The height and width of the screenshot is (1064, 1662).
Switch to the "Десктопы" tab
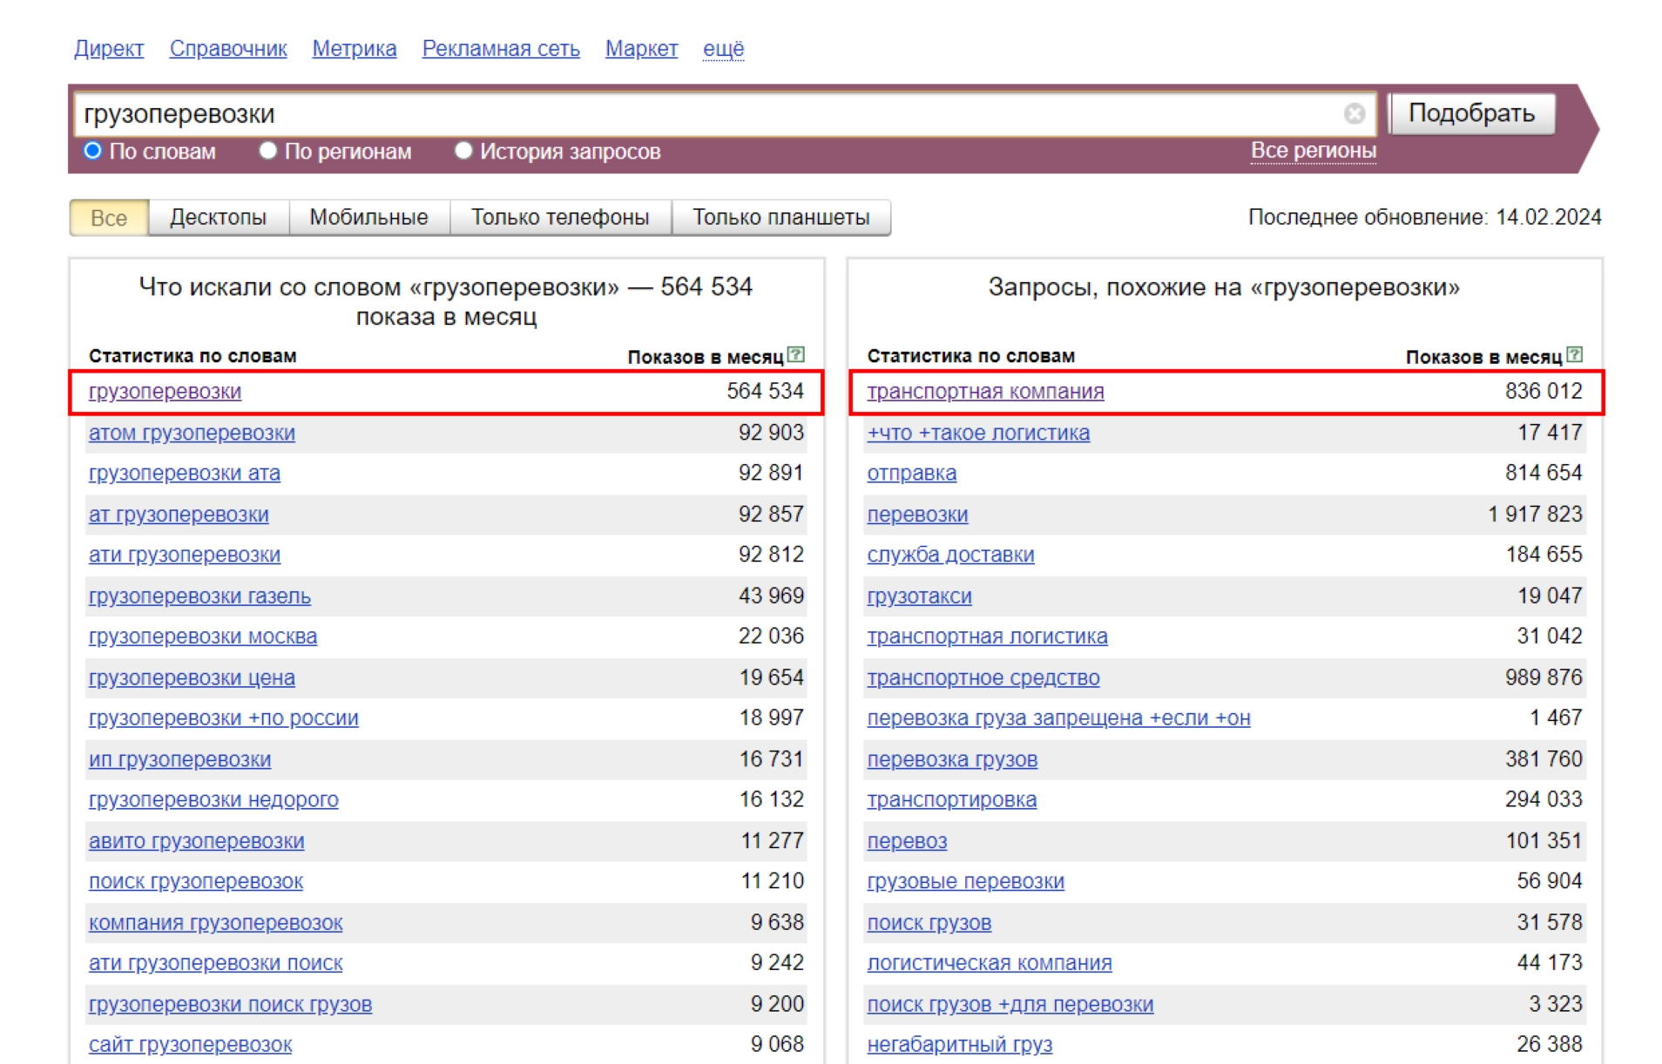pyautogui.click(x=218, y=218)
